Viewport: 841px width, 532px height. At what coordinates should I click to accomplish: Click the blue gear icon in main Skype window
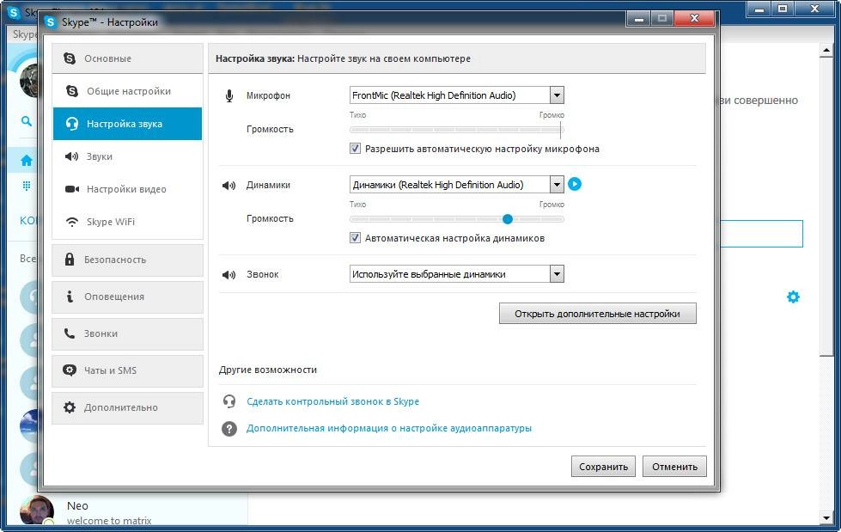click(793, 297)
